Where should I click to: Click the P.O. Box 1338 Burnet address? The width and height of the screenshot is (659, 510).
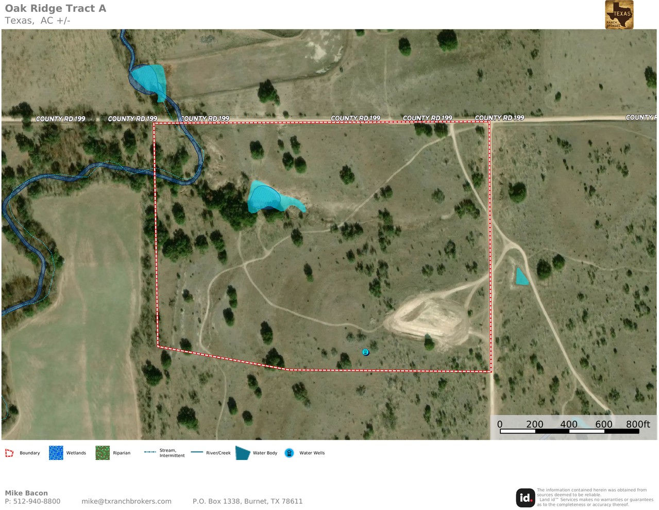tap(247, 501)
